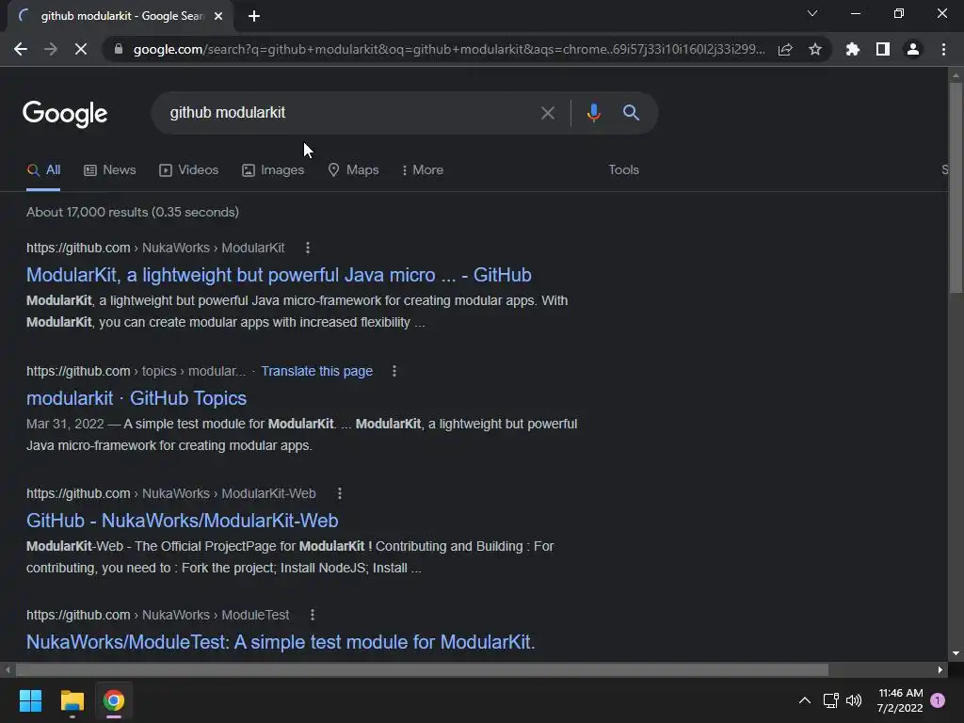This screenshot has height=723, width=964.
Task: Click the Chrome address bar URL
Action: tap(449, 49)
